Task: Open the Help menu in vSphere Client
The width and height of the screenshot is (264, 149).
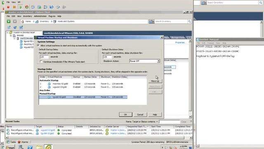Action: coord(59,16)
